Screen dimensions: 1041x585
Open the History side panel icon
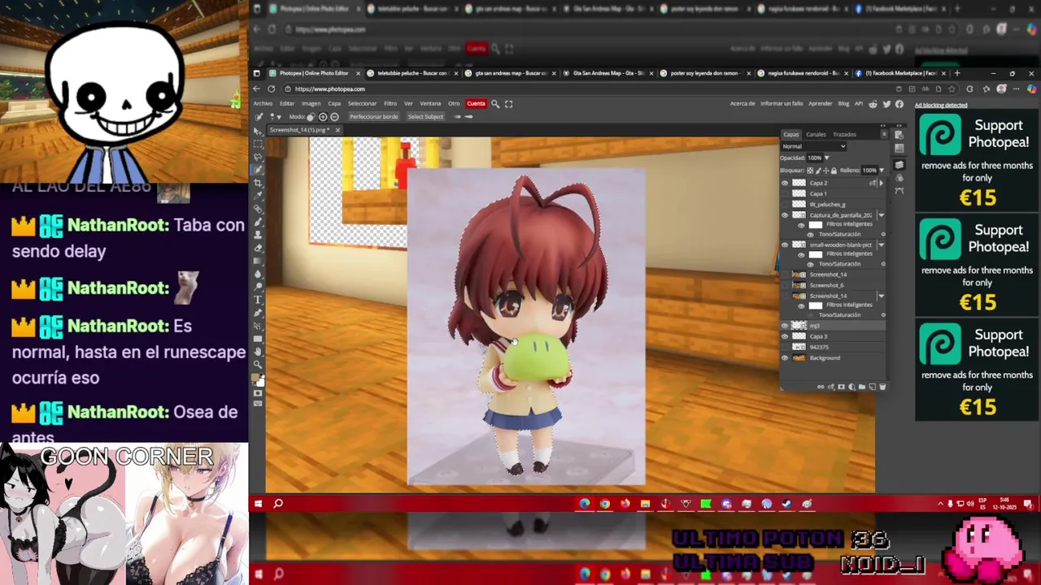click(x=899, y=134)
